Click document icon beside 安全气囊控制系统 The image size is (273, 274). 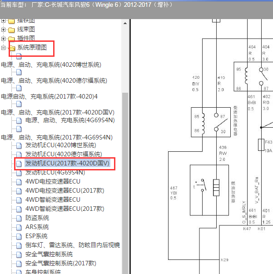tap(19, 254)
